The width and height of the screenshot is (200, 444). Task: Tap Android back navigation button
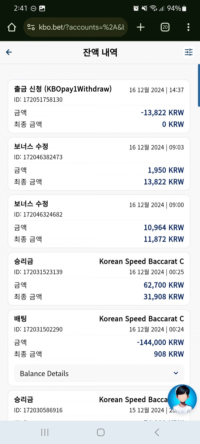pyautogui.click(x=157, y=432)
